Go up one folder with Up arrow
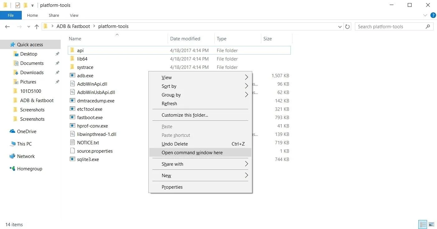The width and height of the screenshot is (437, 229). tap(37, 27)
